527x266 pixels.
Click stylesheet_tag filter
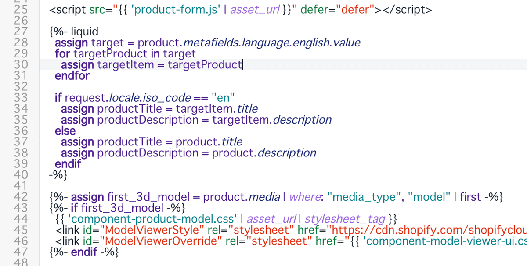(345, 219)
